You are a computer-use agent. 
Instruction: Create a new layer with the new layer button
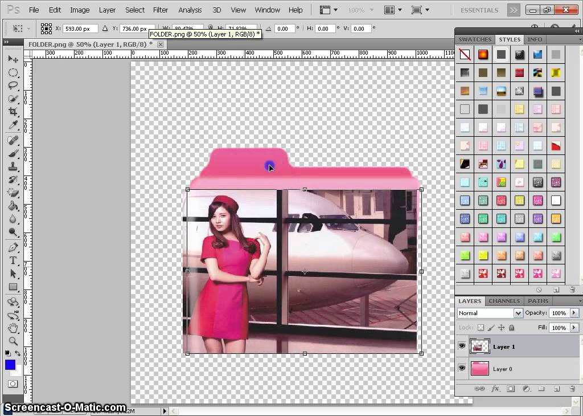(557, 389)
